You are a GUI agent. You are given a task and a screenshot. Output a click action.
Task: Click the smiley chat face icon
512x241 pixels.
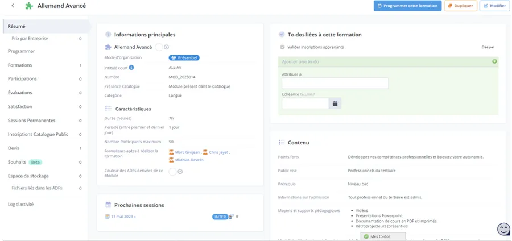pos(503,229)
